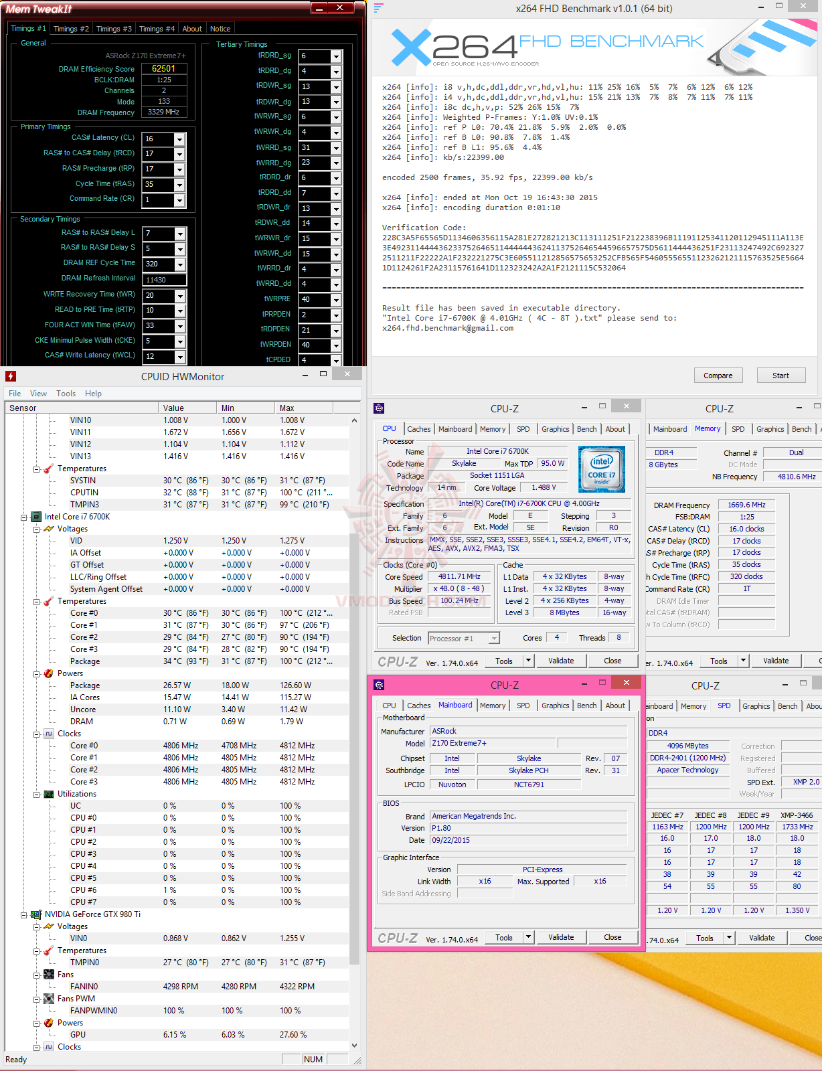Image resolution: width=822 pixels, height=1071 pixels.
Task: Open tRDRD_sg dropdown in Tertiary Timings
Action: 336,56
